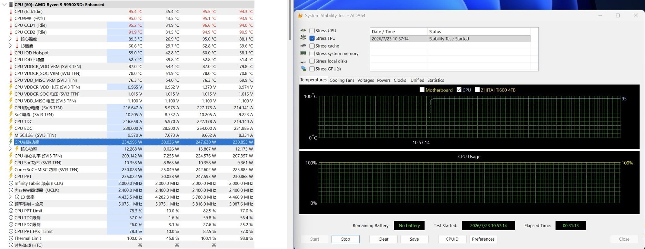
Task: Select the lightning icon for CPU核心电流
Action: tap(11, 108)
